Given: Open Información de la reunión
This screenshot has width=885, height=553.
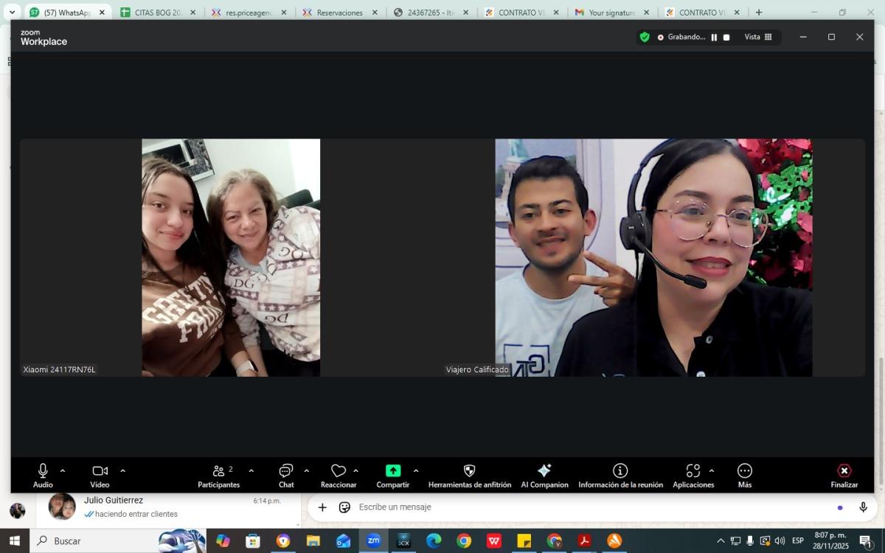Looking at the screenshot, I should pos(620,471).
